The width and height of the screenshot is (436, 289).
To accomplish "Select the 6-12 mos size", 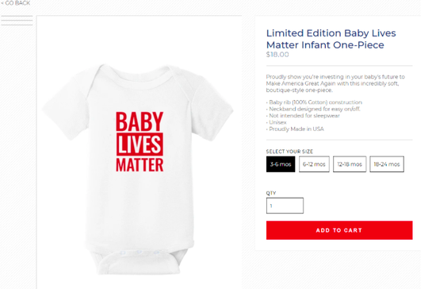I will pos(314,164).
